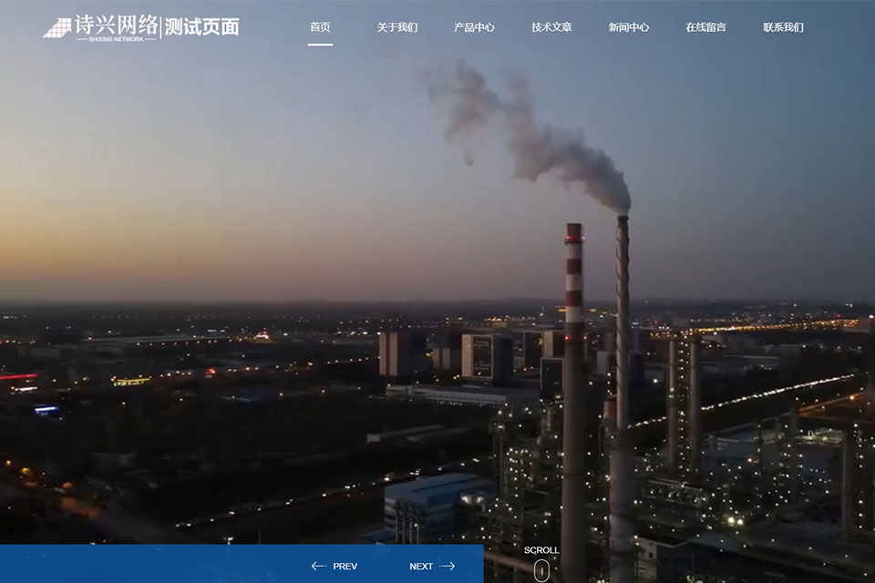The width and height of the screenshot is (875, 583).
Task: Open the 在线留言 page
Action: tap(706, 27)
